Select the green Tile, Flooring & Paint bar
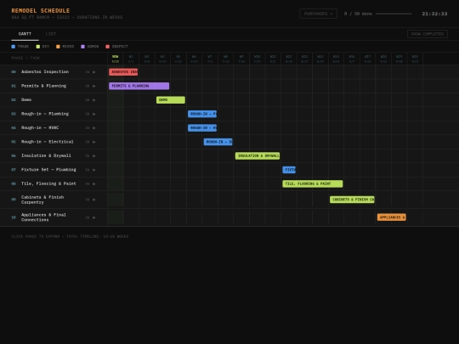The image size is (459, 344). pyautogui.click(x=313, y=183)
